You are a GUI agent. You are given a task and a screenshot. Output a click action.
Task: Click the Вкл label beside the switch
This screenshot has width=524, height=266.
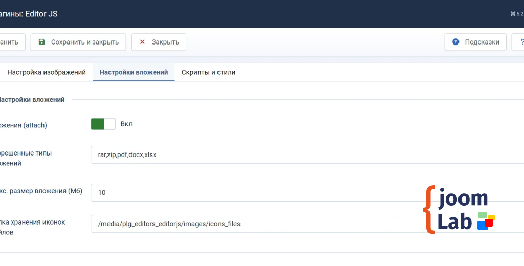pyautogui.click(x=126, y=124)
